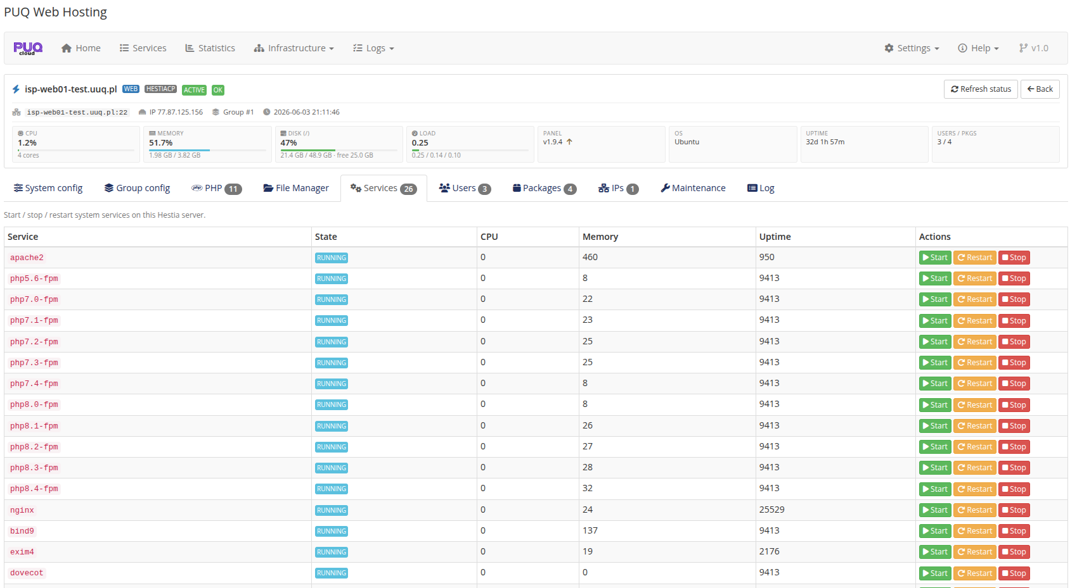1077x588 pixels.
Task: Click the RUNNING badge for dovecot
Action: 332,573
